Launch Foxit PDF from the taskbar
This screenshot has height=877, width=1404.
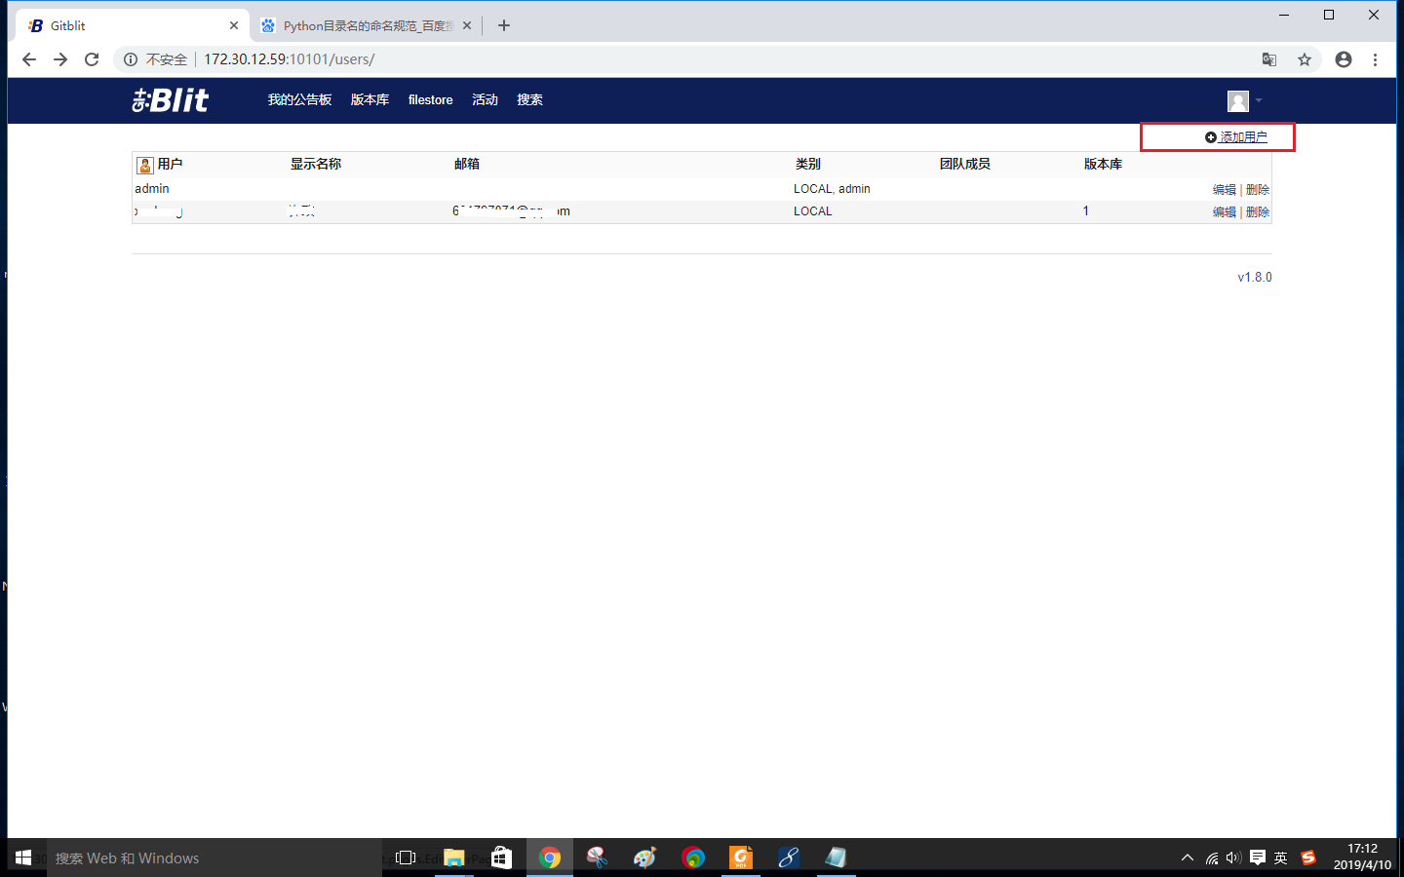[740, 857]
